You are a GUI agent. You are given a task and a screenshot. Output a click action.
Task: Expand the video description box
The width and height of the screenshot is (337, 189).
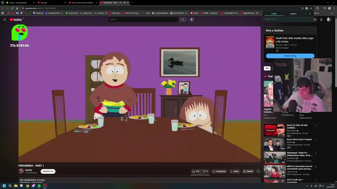coord(139,181)
